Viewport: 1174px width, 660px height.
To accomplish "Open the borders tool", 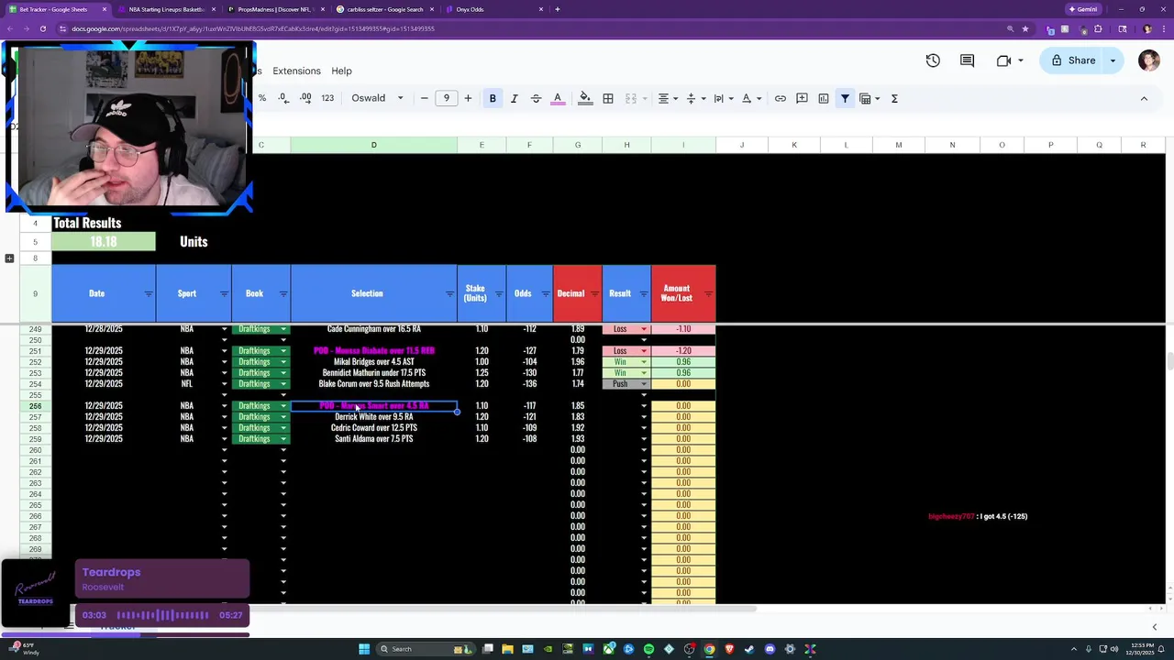I will (608, 98).
